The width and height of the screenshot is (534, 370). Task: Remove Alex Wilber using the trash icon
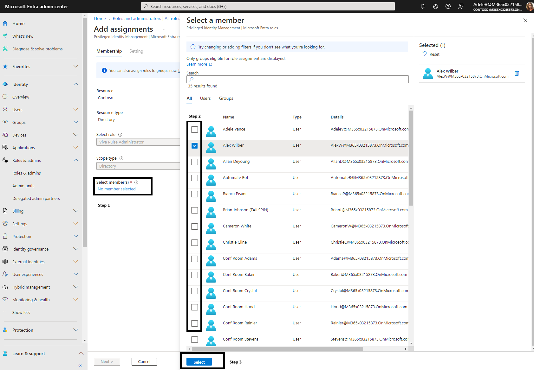click(517, 73)
